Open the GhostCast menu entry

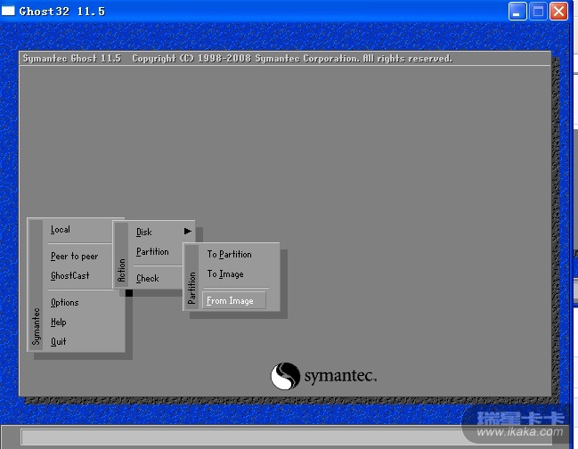(70, 275)
